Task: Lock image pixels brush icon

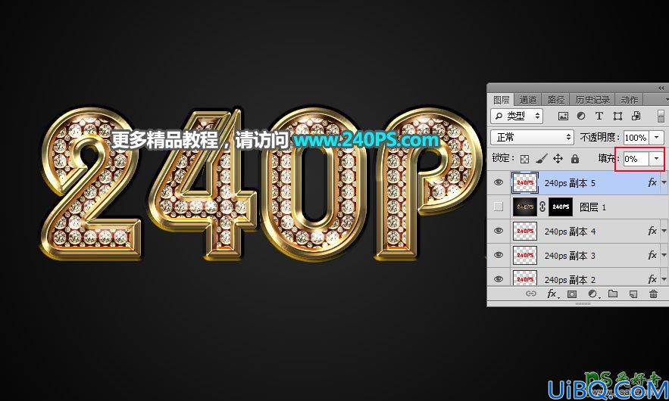Action: click(x=542, y=159)
